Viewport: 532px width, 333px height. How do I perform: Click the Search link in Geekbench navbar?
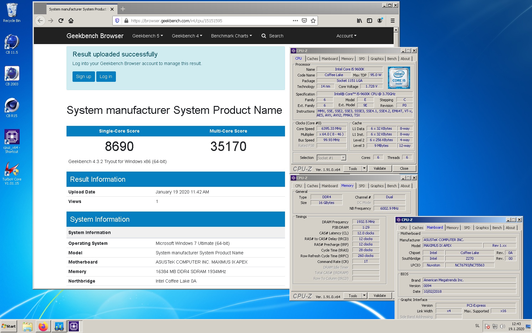[x=272, y=36]
